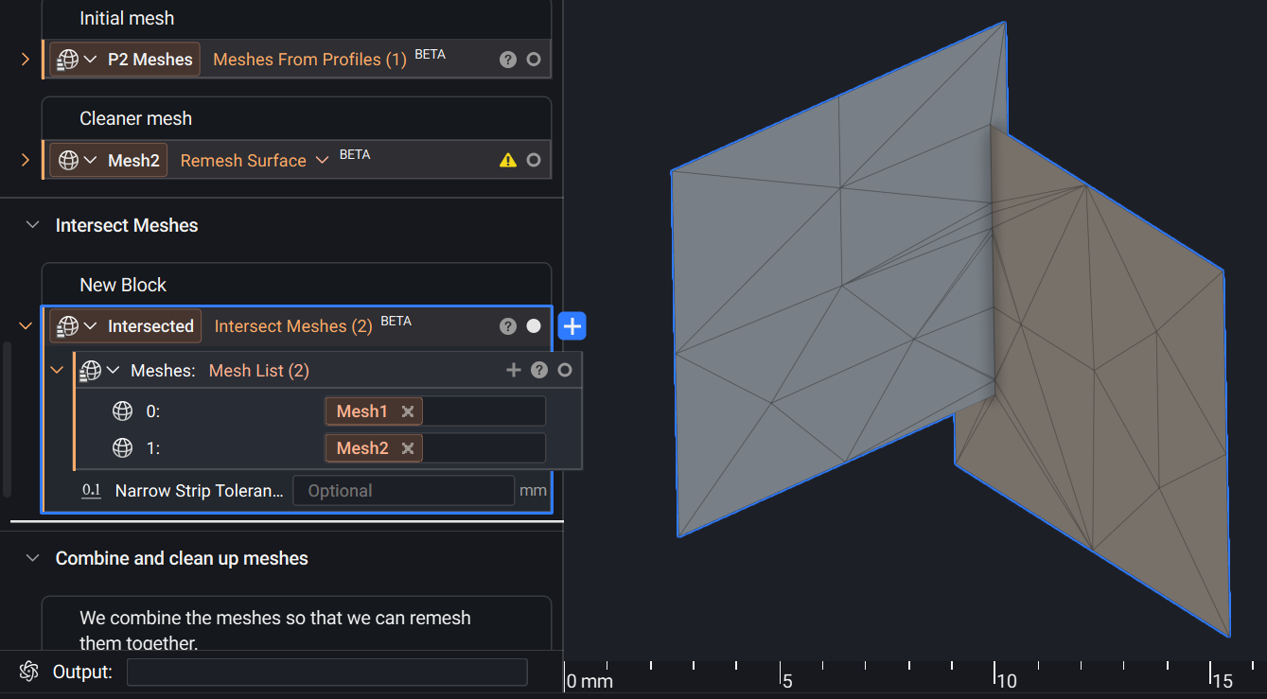The width and height of the screenshot is (1267, 699).
Task: Click the New Block note text
Action: tap(123, 286)
